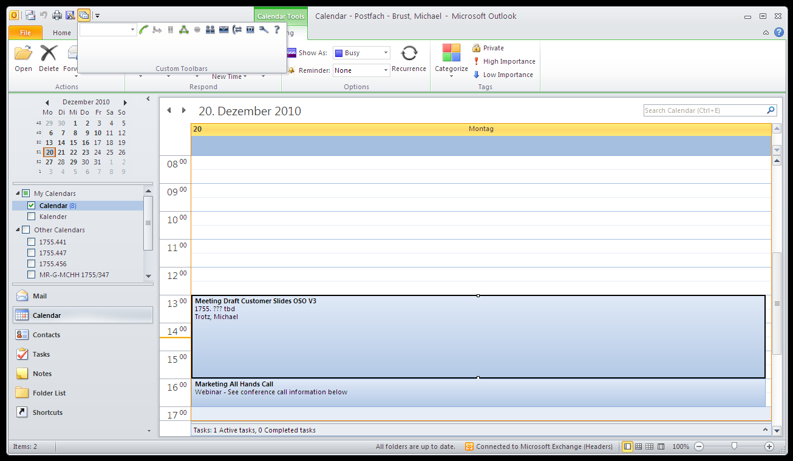Toggle the My Calendars group checkbox

coord(26,193)
